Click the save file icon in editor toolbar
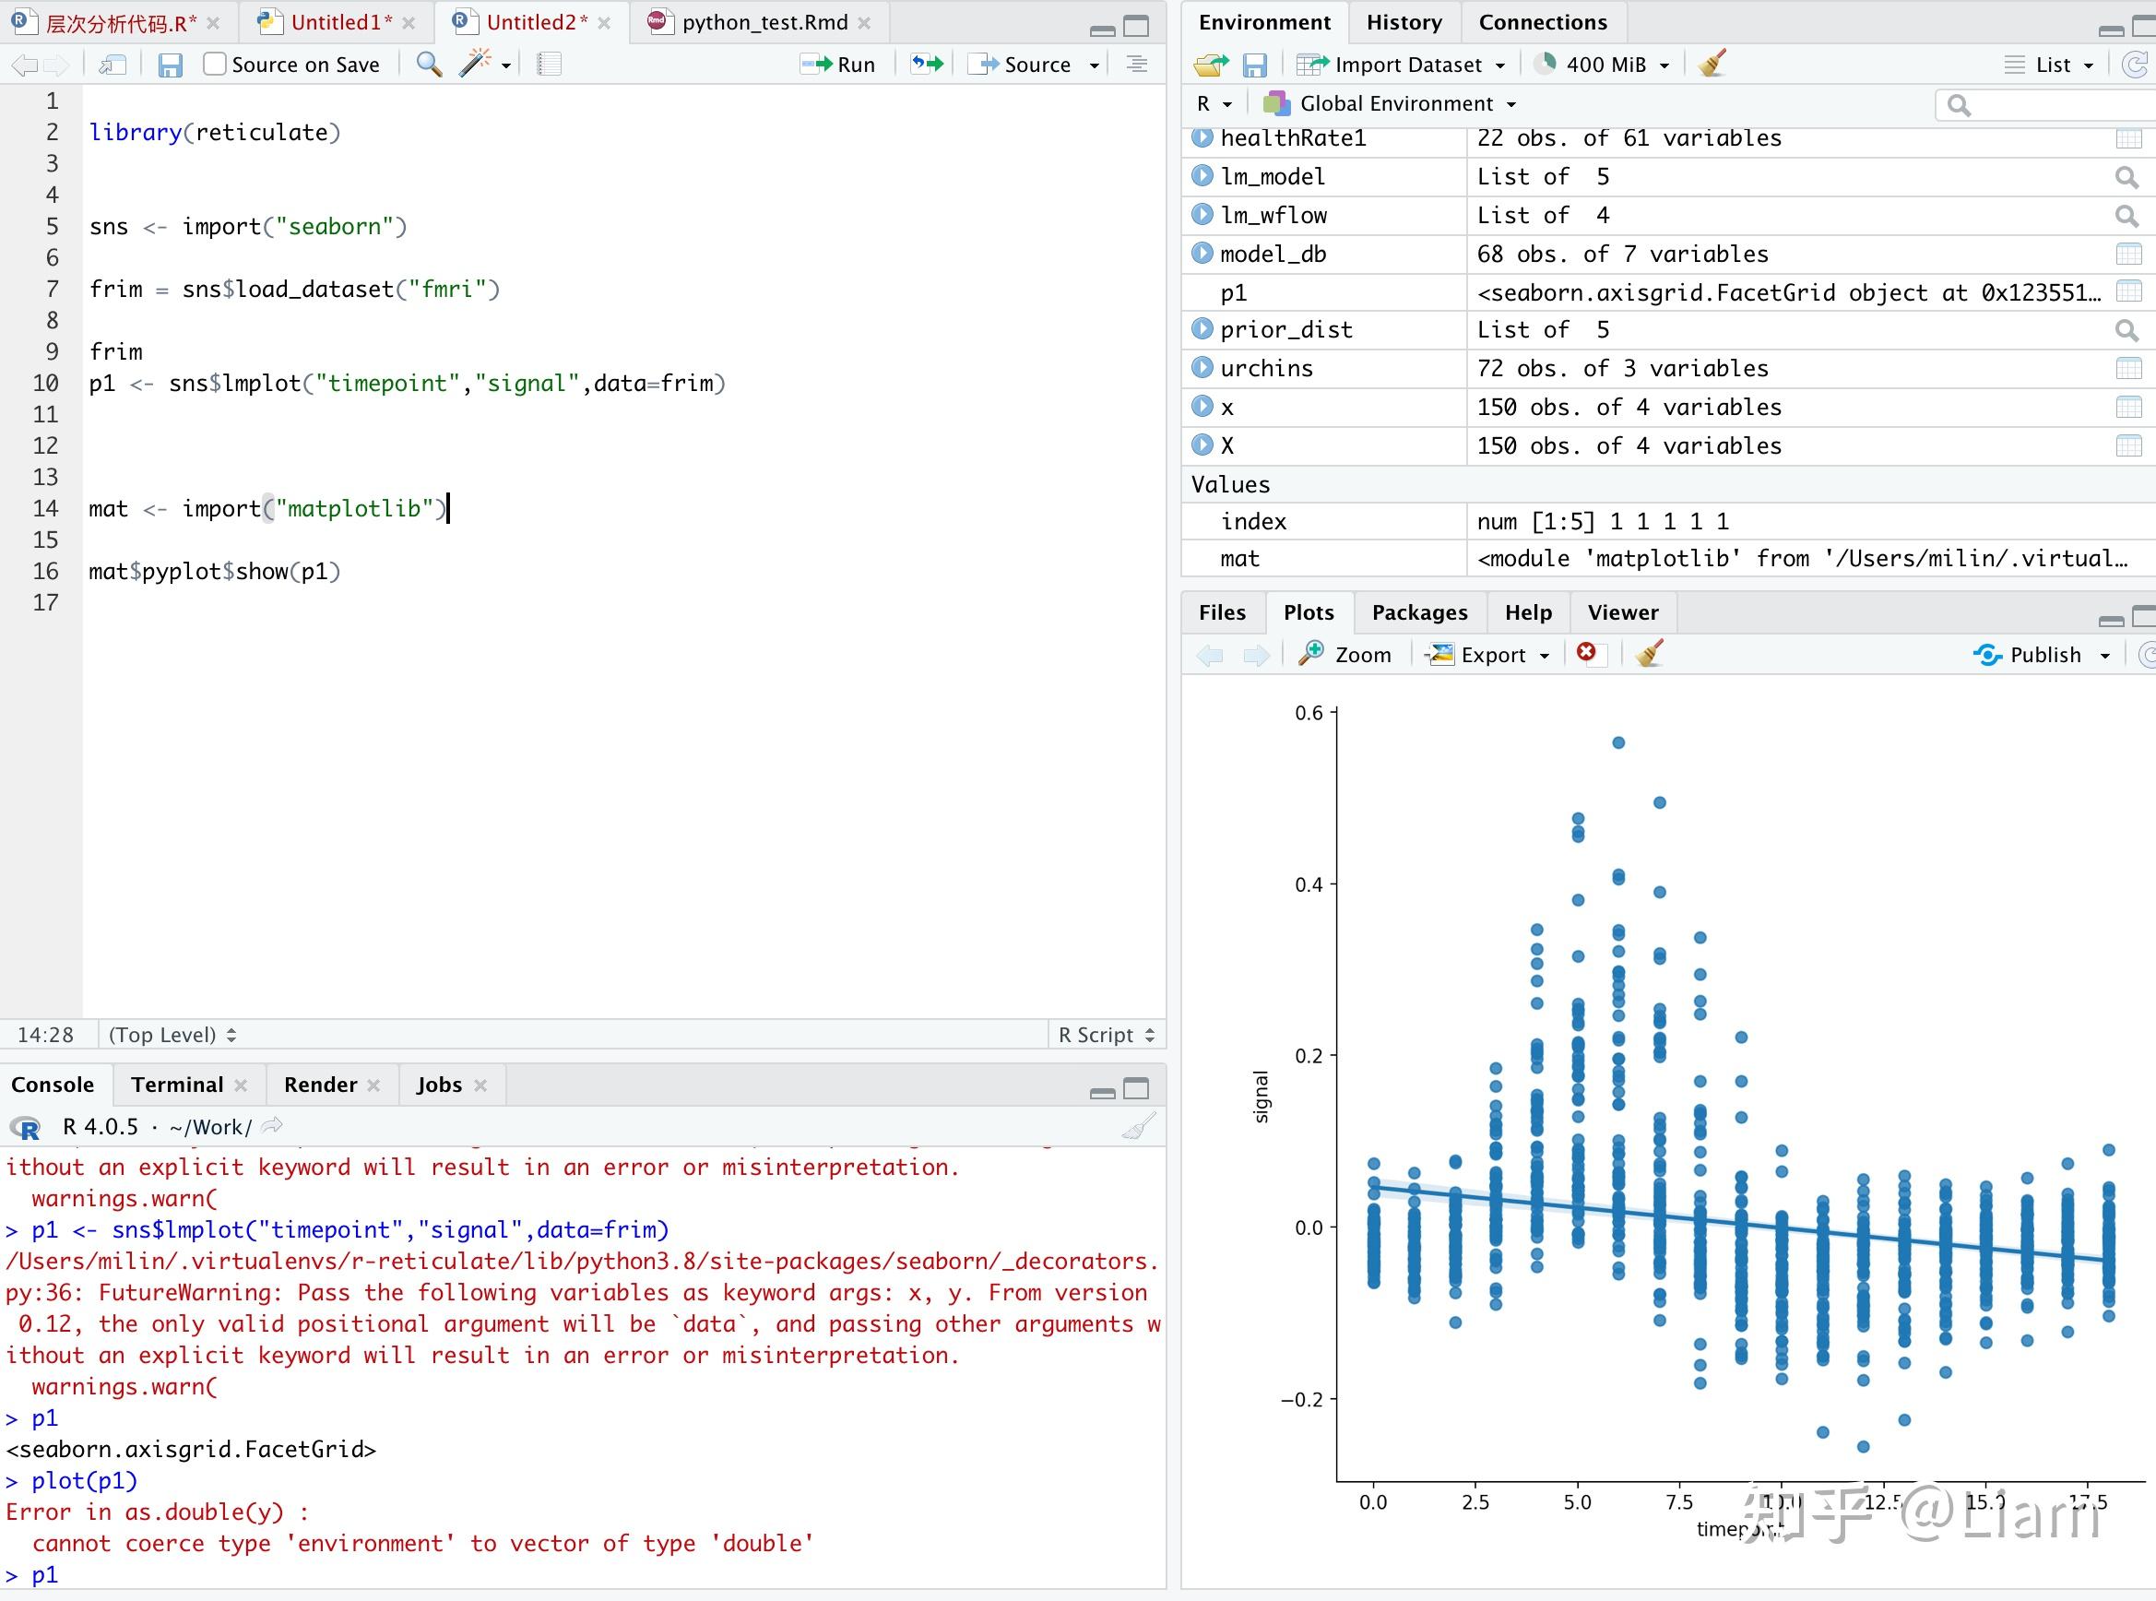This screenshot has height=1601, width=2156. coord(171,65)
